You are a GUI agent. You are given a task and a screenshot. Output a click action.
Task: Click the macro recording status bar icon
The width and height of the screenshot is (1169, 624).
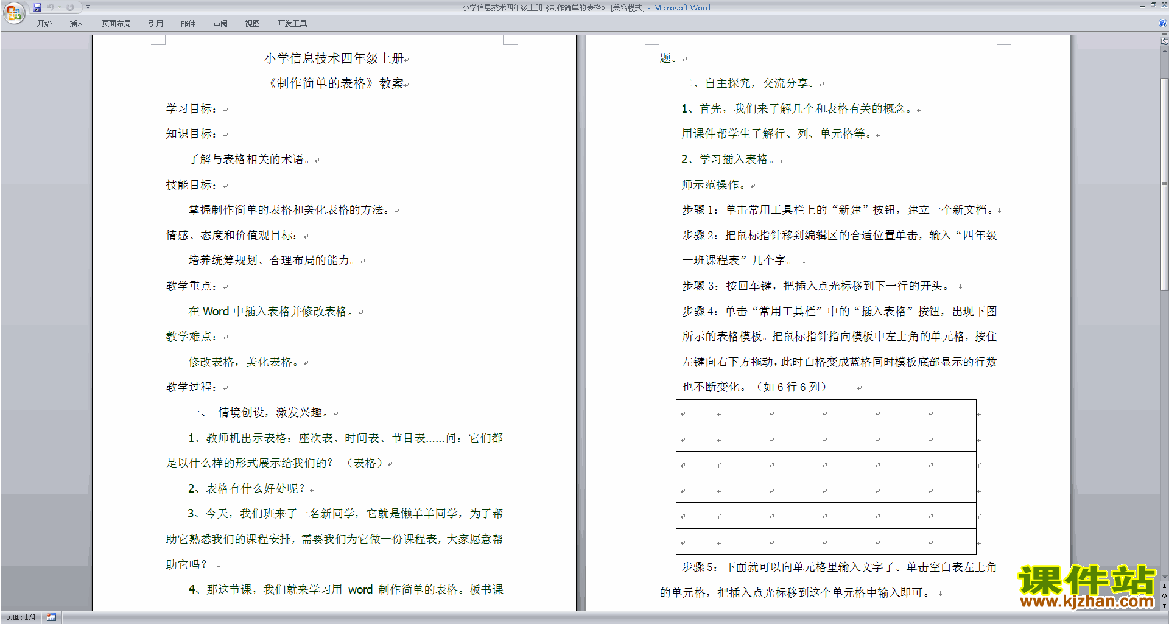(51, 617)
